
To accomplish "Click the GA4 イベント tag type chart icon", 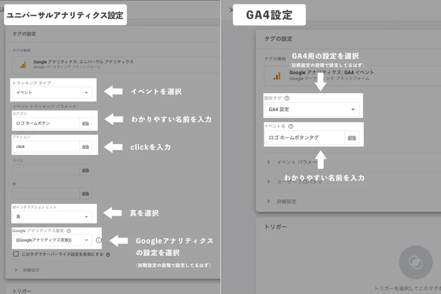I will click(x=277, y=76).
